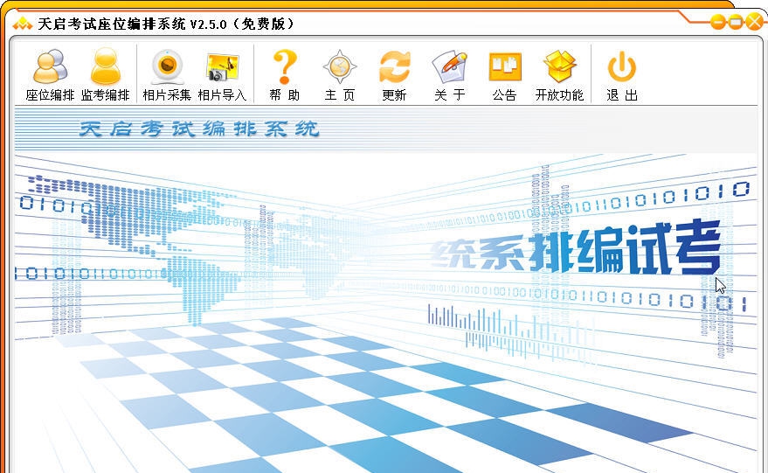Open 相片导入 photo import
This screenshot has width=768, height=473.
[222, 75]
